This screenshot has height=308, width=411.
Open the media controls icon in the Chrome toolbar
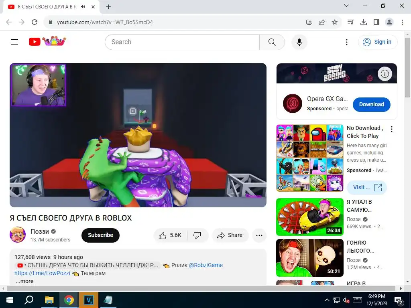(x=350, y=22)
